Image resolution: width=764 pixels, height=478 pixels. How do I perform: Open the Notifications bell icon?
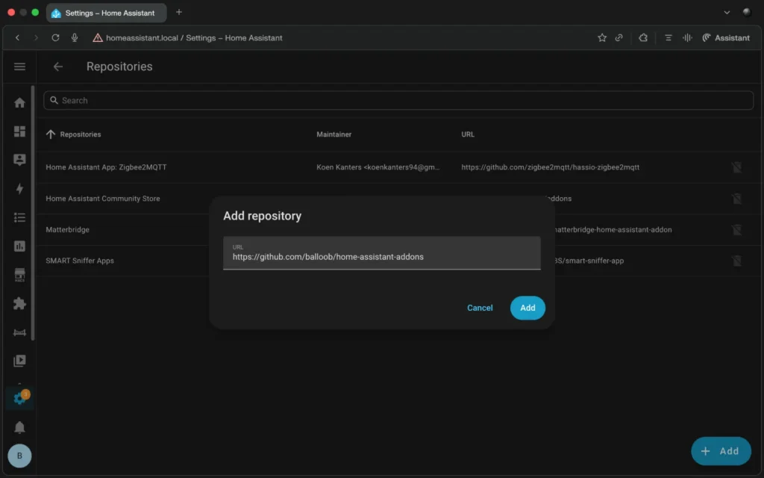coord(19,427)
